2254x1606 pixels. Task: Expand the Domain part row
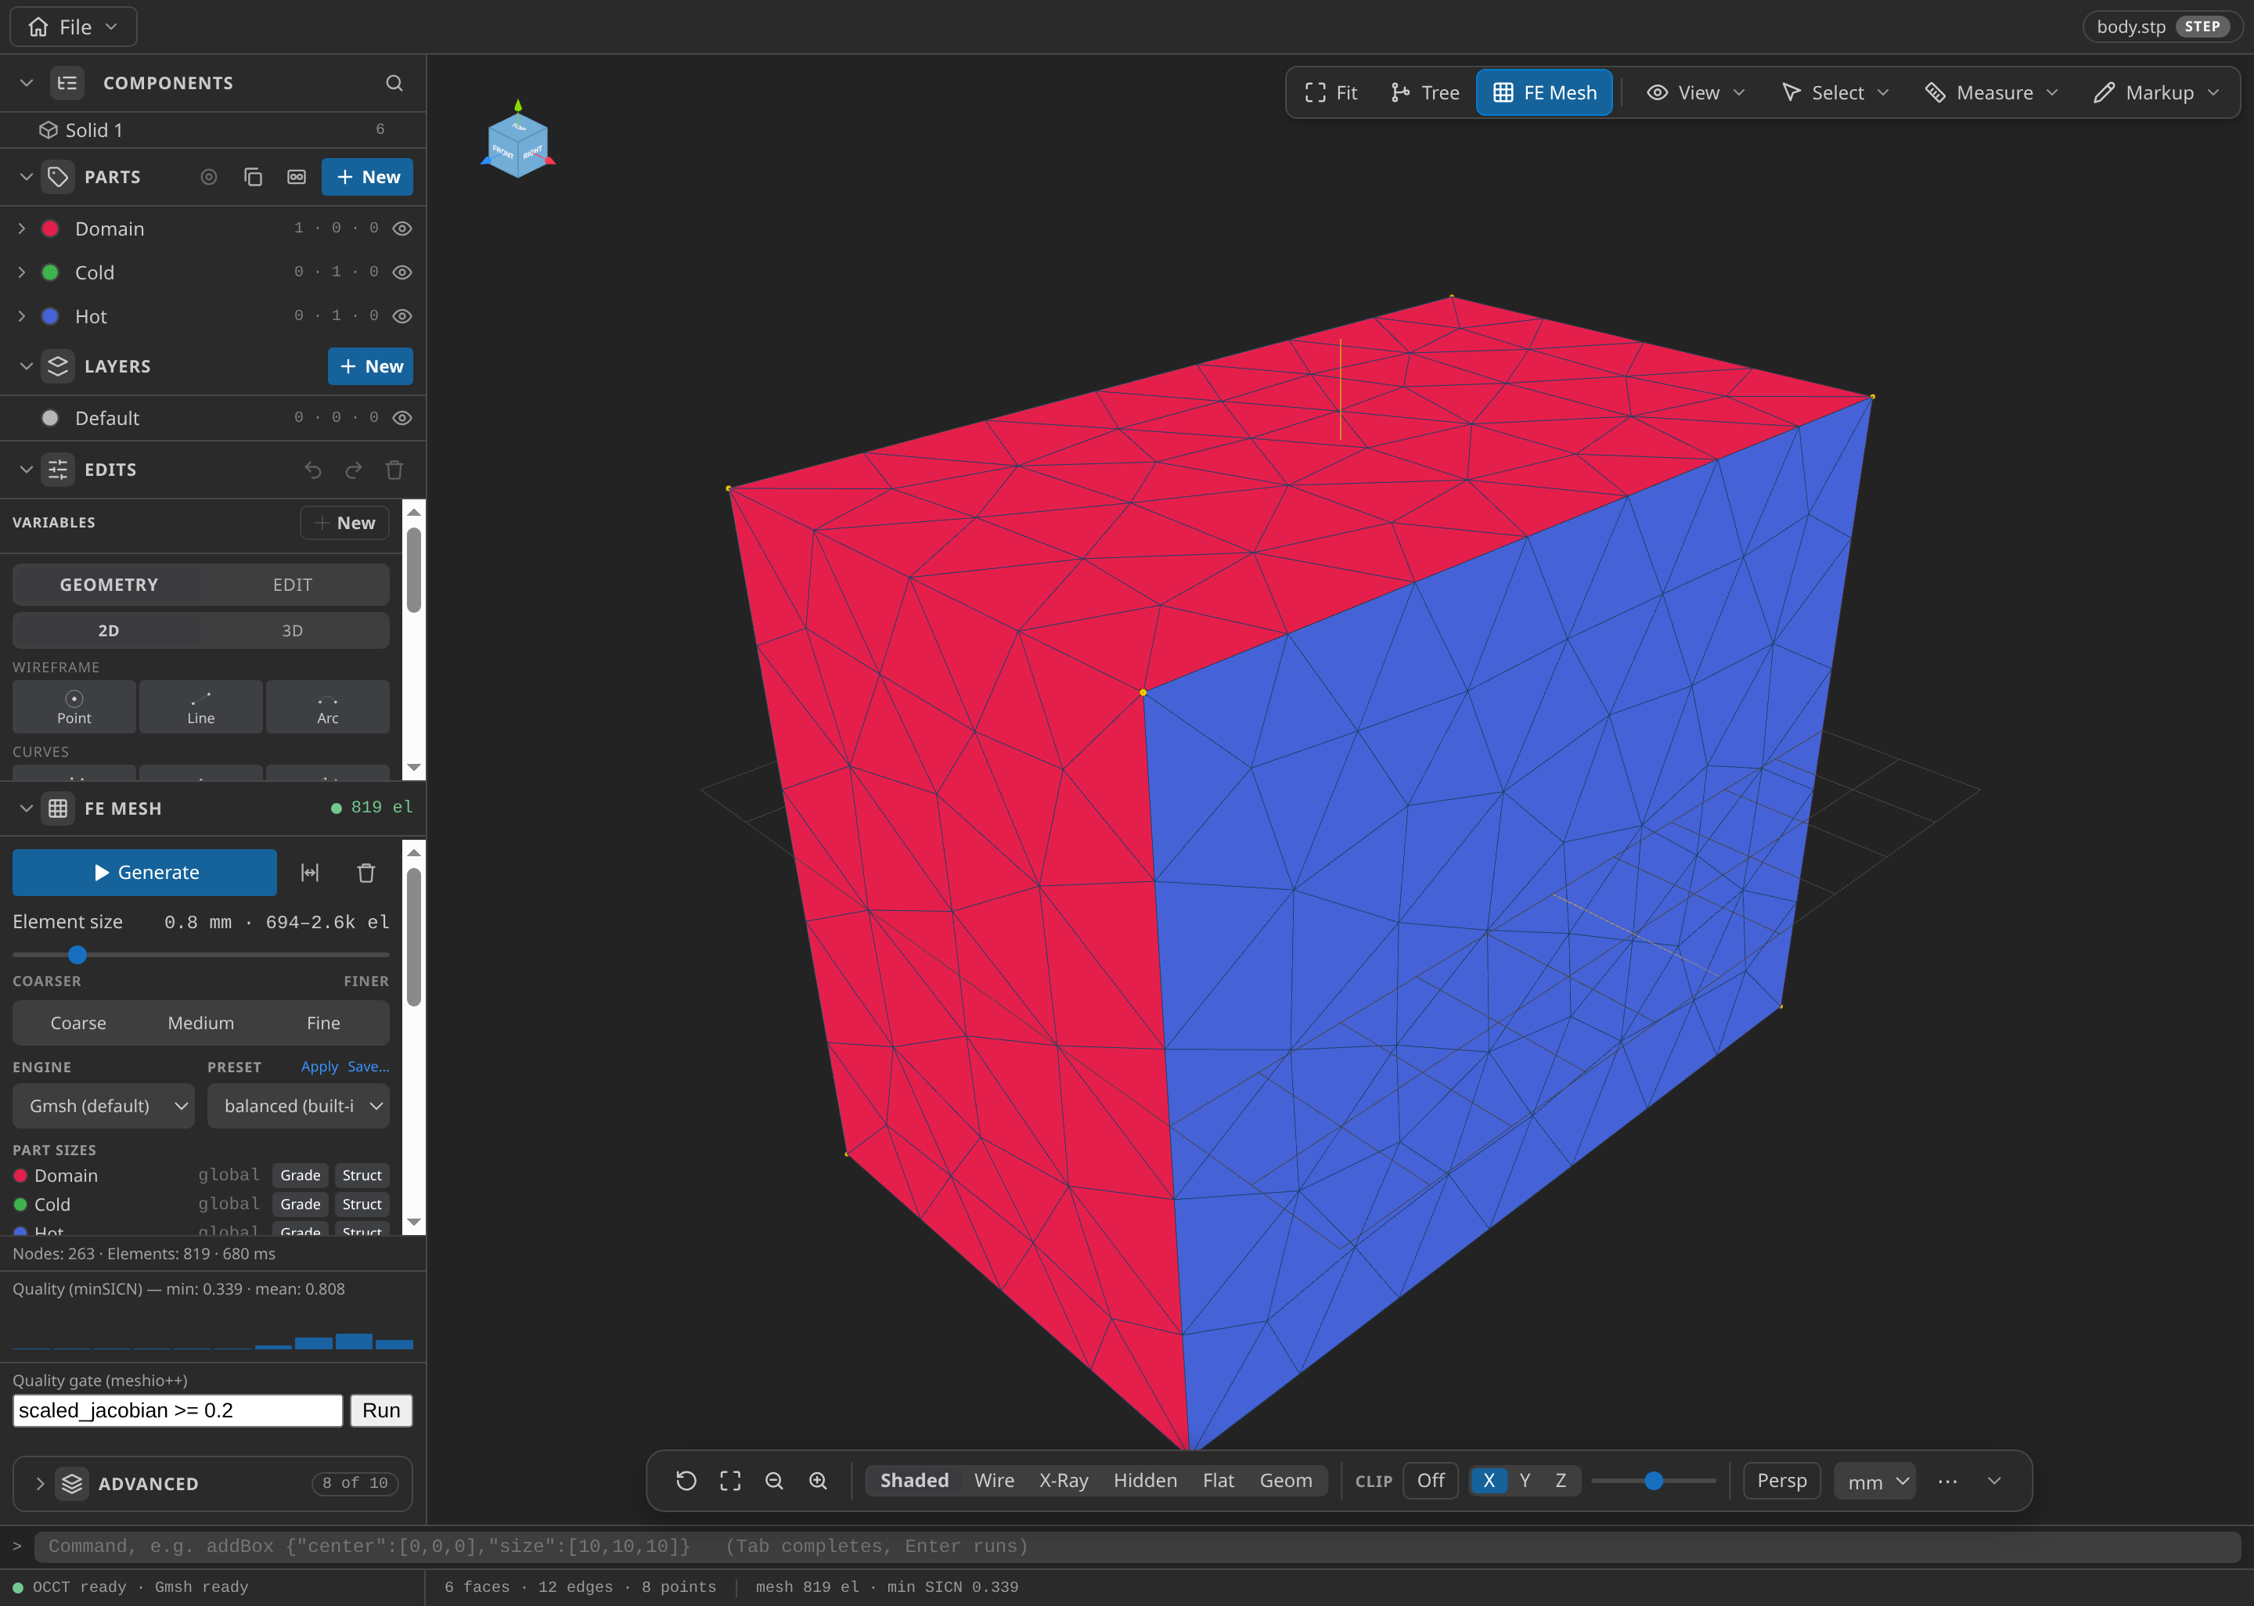pos(22,229)
